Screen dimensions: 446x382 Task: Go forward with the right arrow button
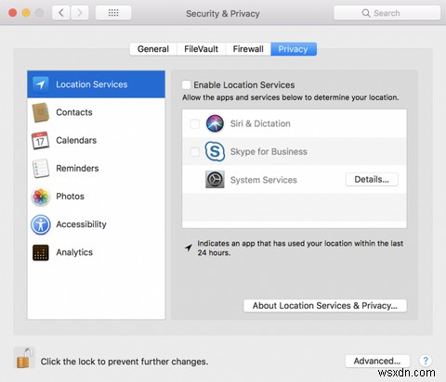pyautogui.click(x=80, y=13)
